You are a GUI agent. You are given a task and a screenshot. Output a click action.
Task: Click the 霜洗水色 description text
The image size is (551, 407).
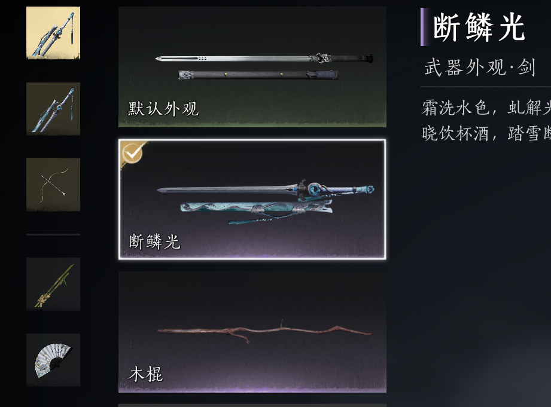click(456, 108)
